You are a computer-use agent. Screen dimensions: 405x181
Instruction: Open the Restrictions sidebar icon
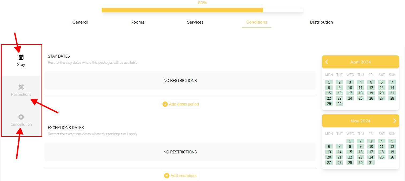tap(21, 87)
